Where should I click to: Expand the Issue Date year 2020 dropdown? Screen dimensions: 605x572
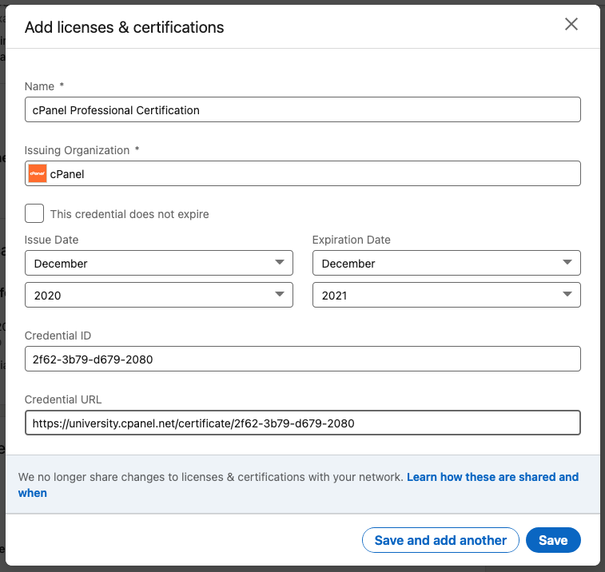pos(158,295)
